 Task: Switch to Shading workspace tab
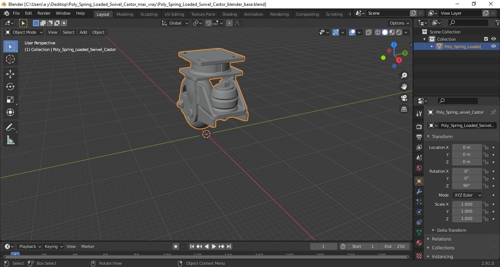(230, 14)
